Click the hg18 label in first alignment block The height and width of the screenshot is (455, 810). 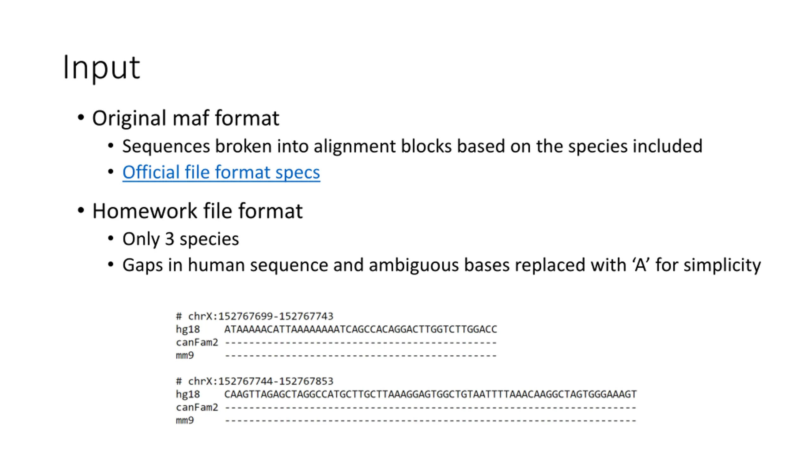pyautogui.click(x=188, y=329)
